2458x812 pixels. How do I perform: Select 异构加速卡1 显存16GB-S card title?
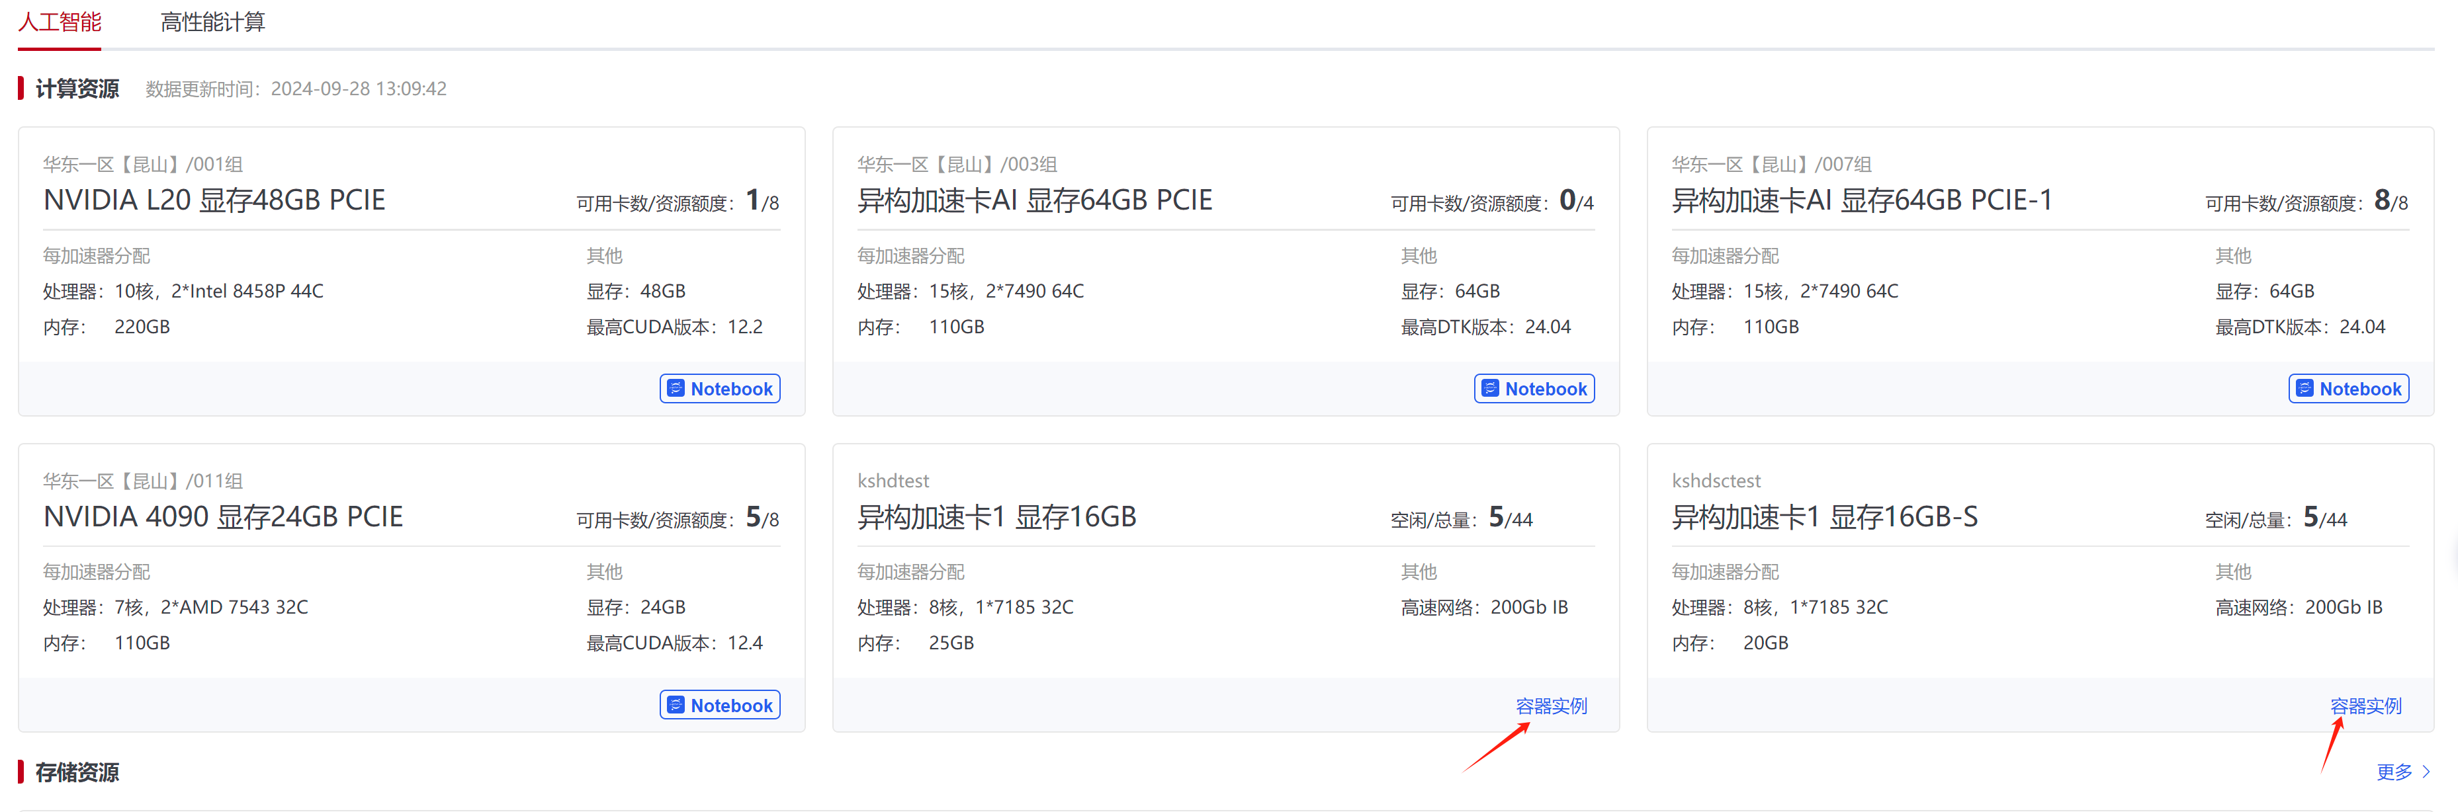click(x=1824, y=516)
